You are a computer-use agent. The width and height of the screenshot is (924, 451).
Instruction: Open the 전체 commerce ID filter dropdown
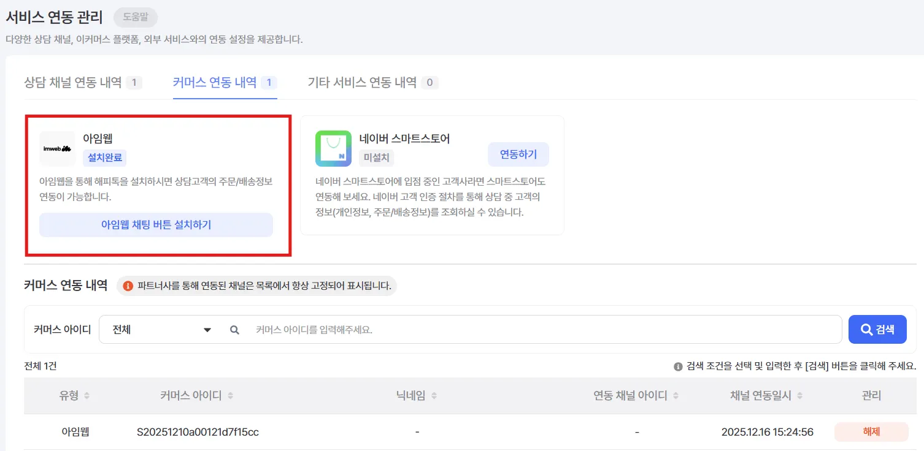click(x=161, y=330)
